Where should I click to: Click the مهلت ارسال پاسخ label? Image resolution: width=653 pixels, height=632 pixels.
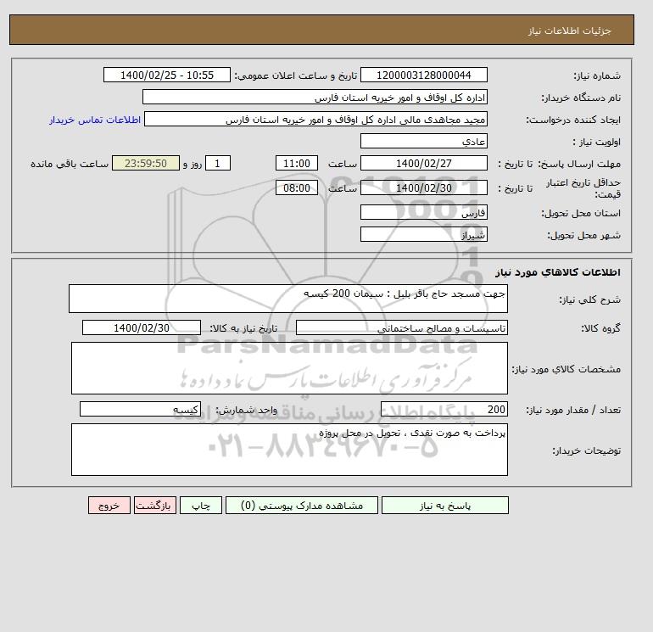click(580, 164)
